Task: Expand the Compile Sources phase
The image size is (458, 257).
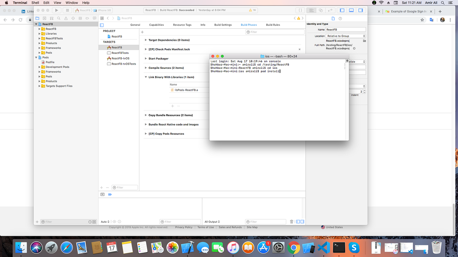Action: pos(146,68)
